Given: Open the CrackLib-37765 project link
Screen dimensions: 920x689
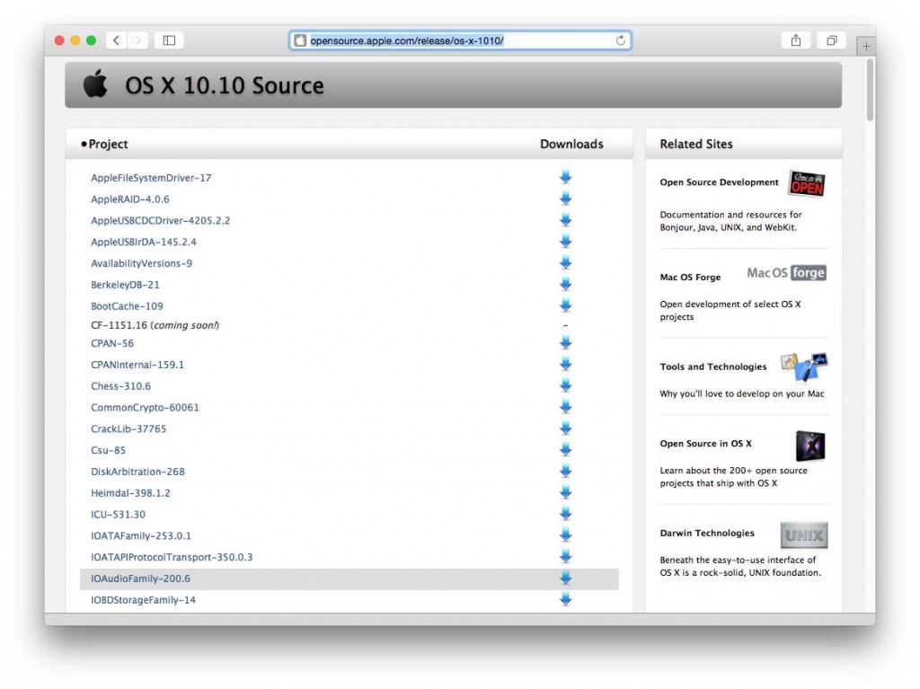Looking at the screenshot, I should pos(128,429).
